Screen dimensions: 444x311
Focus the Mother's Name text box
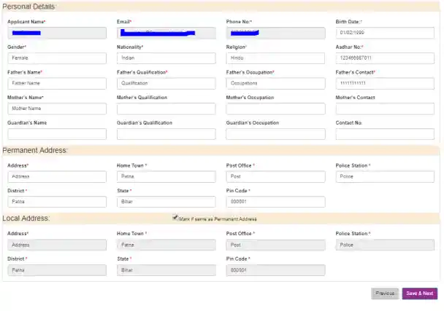click(56, 109)
